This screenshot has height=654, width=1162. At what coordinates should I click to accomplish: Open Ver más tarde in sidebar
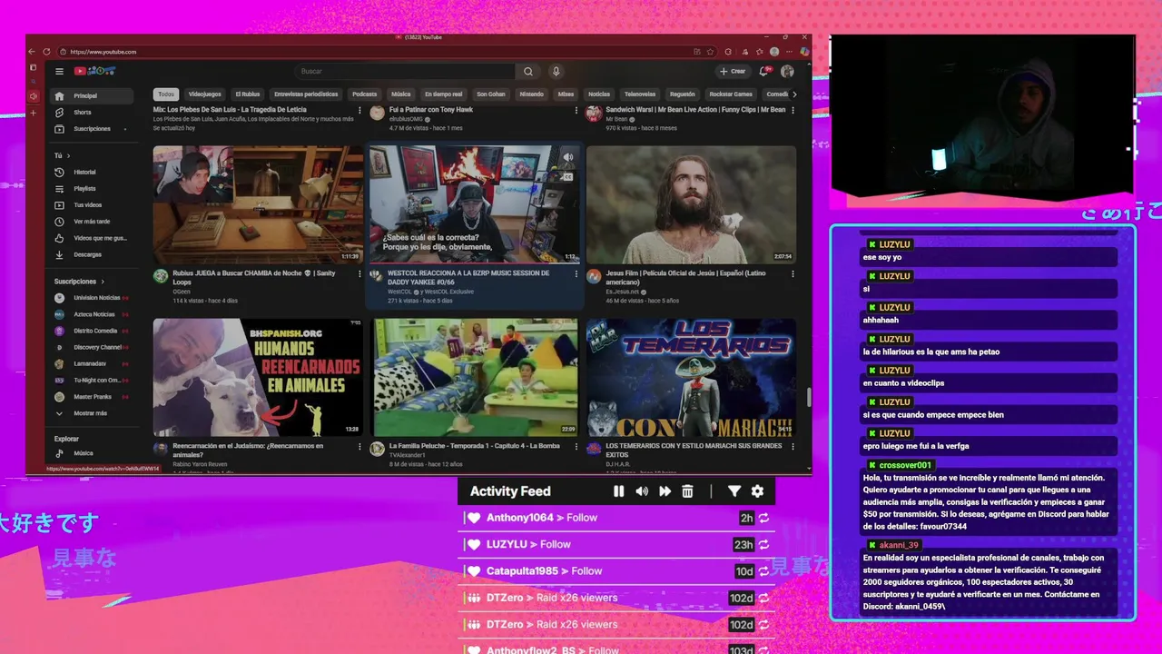click(91, 222)
